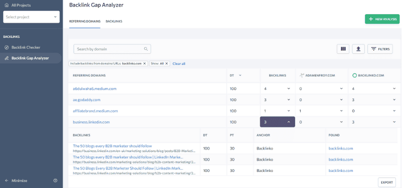The image size is (402, 188).
Task: Click the Export button
Action: pyautogui.click(x=386, y=182)
